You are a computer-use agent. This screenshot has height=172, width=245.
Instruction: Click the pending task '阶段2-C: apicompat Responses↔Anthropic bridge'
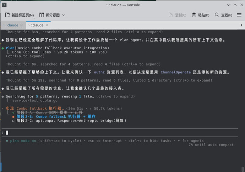(x=71, y=121)
